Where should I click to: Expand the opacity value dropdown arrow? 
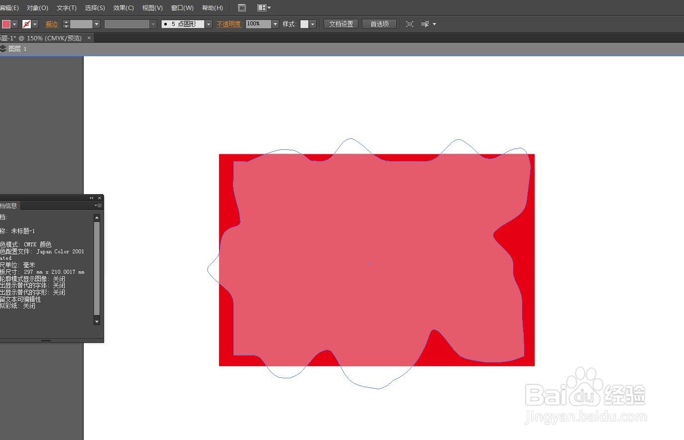tap(275, 24)
